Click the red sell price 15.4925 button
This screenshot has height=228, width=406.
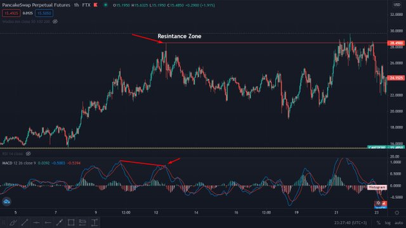11,13
